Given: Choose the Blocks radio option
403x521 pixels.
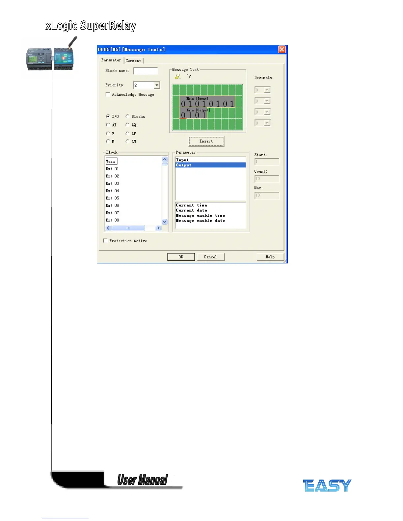Looking at the screenshot, I should (127, 116).
